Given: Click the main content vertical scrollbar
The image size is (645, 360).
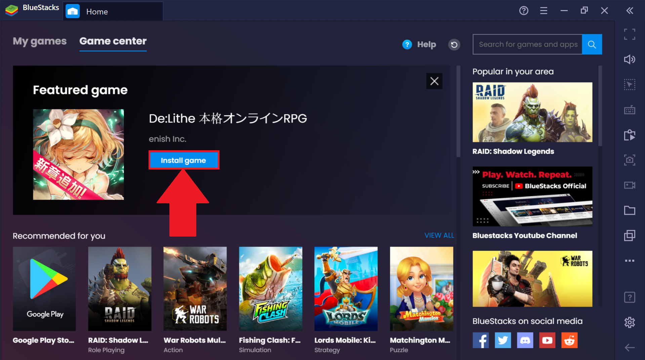Looking at the screenshot, I should tap(458, 112).
